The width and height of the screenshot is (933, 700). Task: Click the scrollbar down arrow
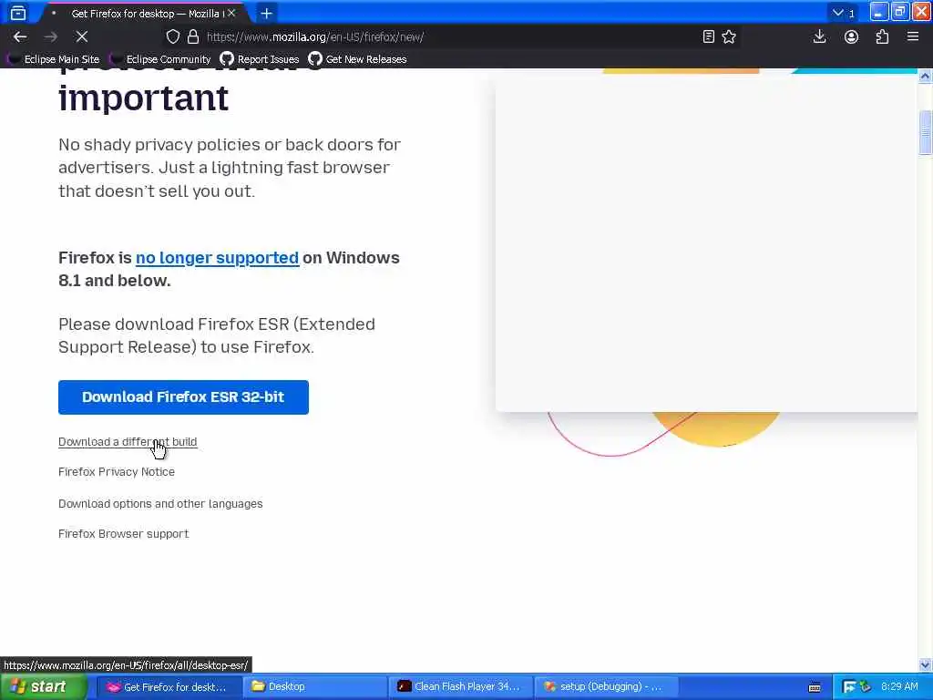click(x=926, y=664)
